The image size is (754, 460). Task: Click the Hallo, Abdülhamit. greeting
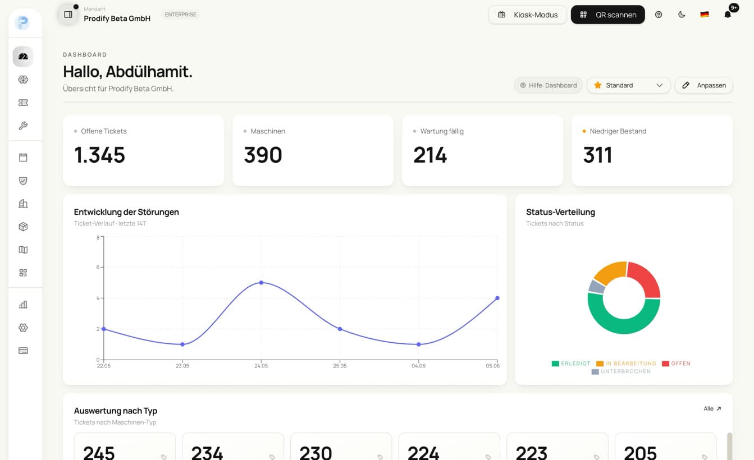[x=128, y=72]
